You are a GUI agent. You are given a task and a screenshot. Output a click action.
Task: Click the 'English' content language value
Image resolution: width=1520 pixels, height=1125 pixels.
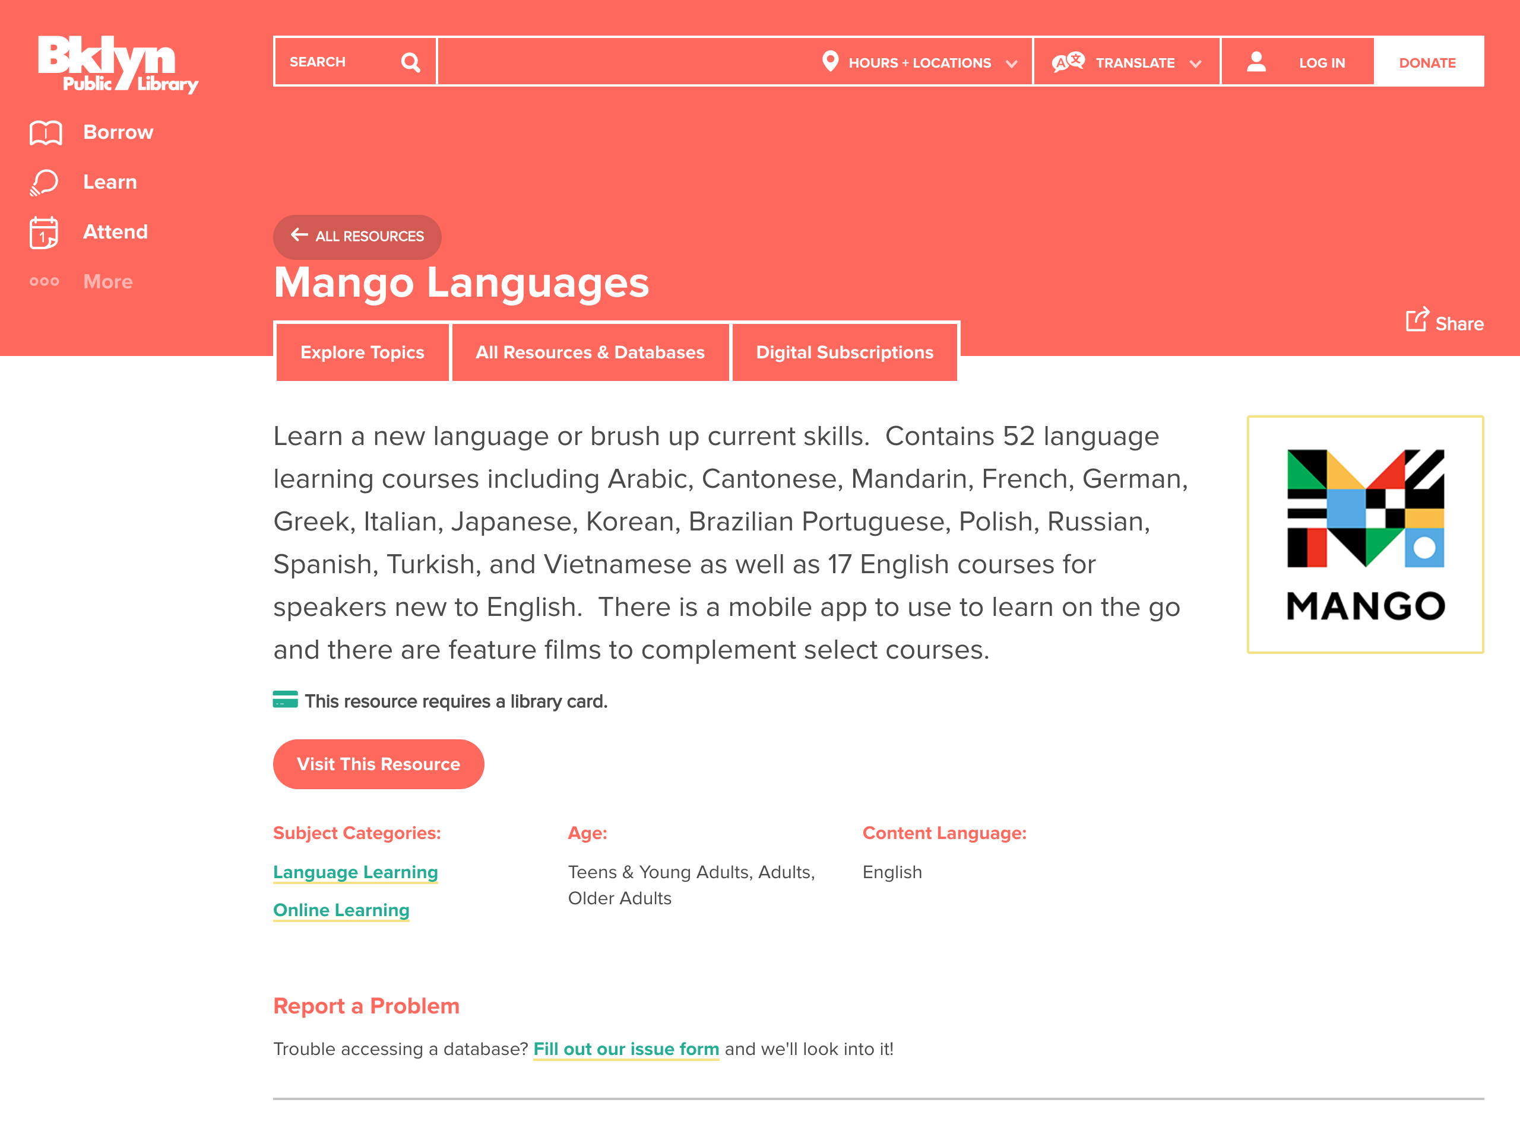pos(892,872)
